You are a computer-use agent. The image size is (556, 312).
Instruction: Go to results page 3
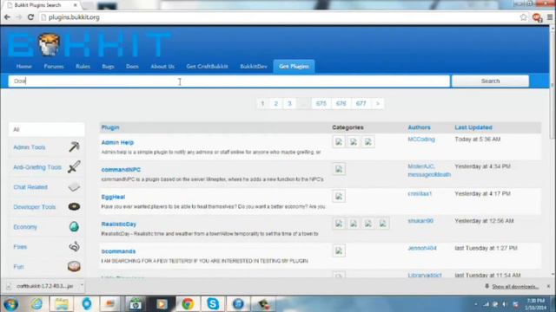tap(289, 103)
